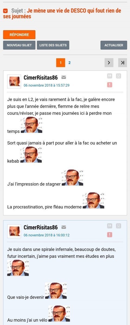Open NOUVEAU SUJET

pyautogui.click(x=19, y=45)
